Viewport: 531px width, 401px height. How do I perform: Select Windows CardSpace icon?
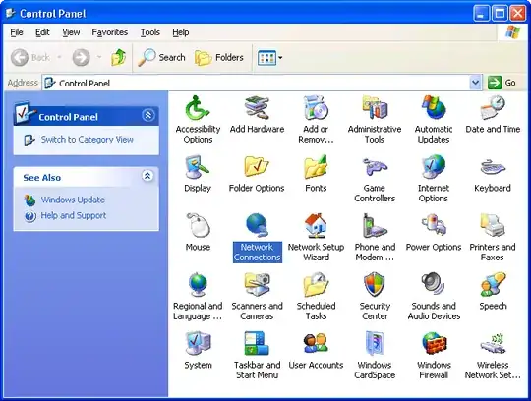pos(375,356)
